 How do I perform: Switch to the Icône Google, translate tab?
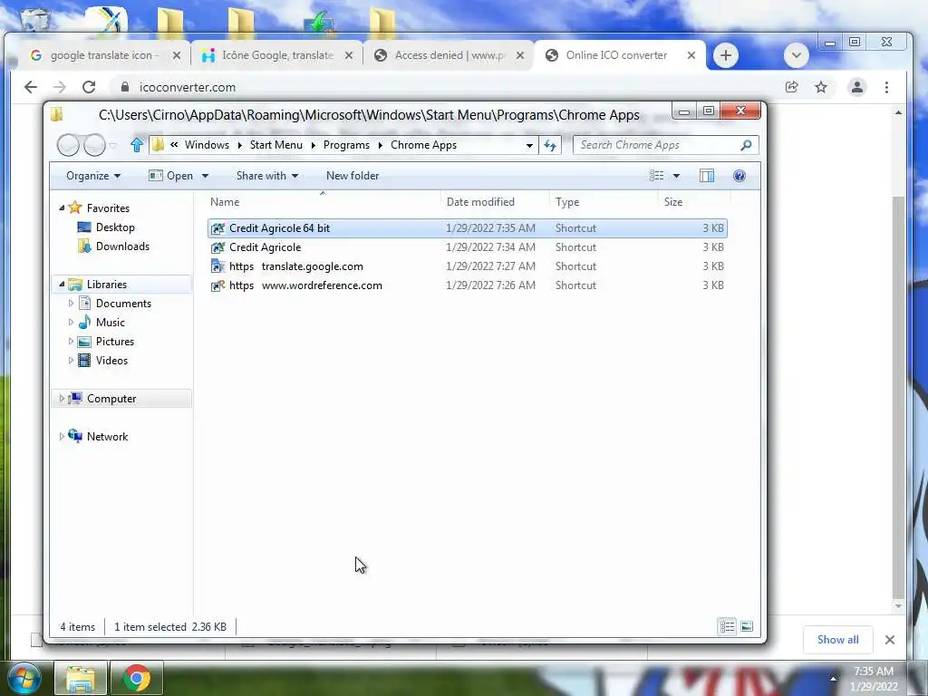pos(277,55)
